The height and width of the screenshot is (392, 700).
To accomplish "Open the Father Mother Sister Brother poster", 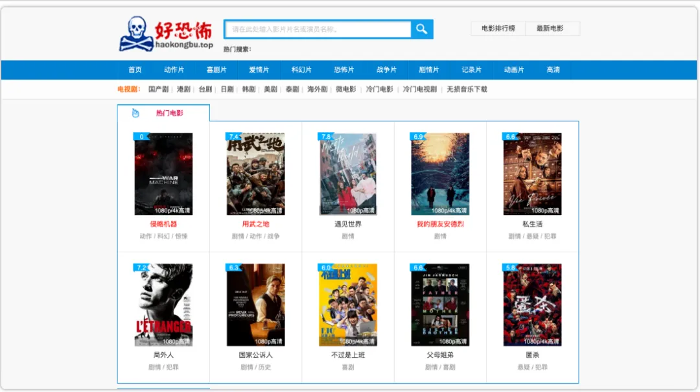I will pyautogui.click(x=440, y=305).
